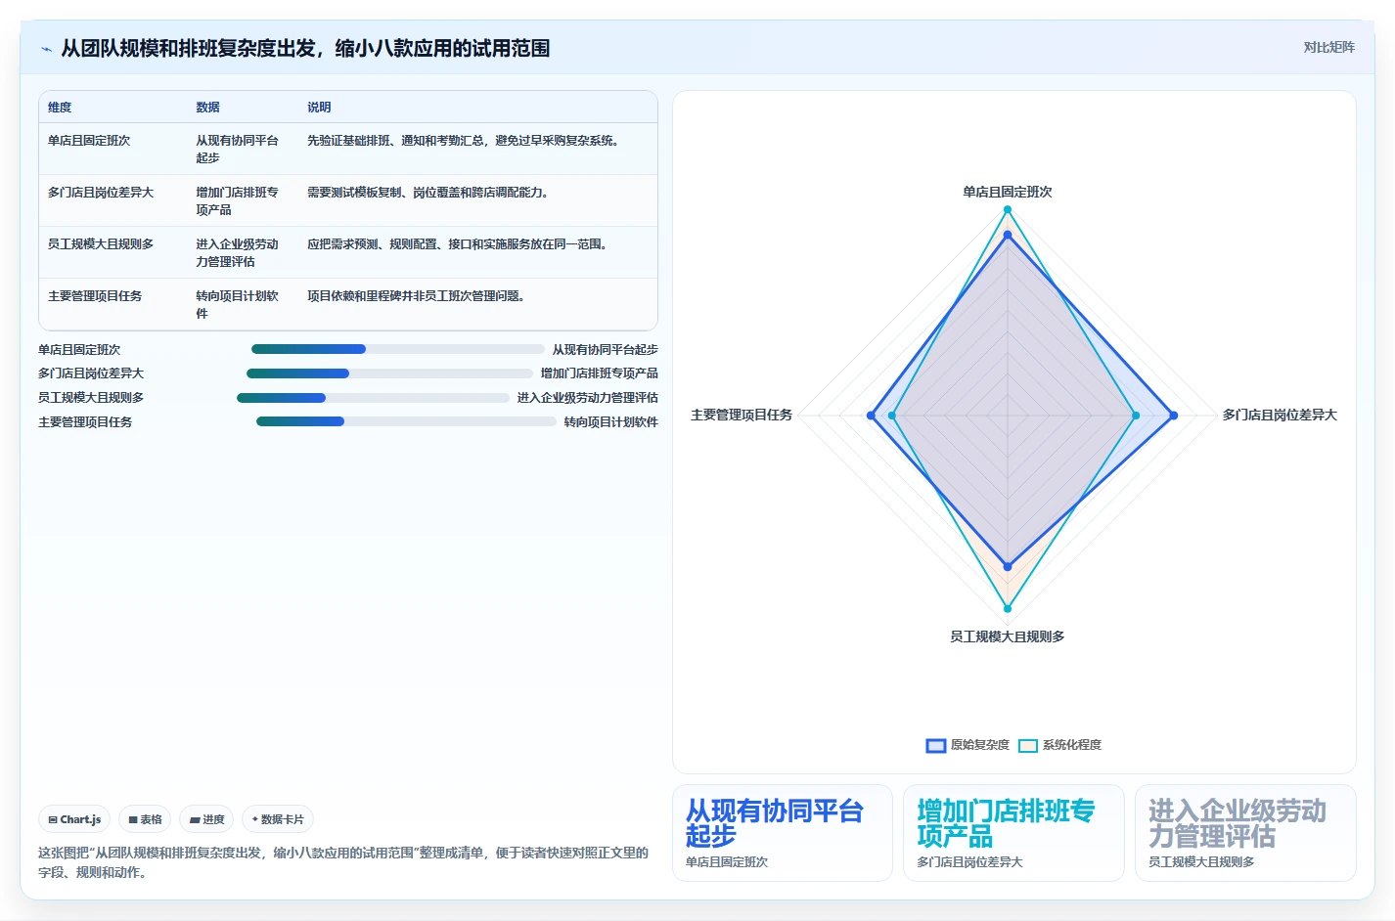Select the 进度 tag chip
This screenshot has width=1395, height=921.
pyautogui.click(x=206, y=819)
